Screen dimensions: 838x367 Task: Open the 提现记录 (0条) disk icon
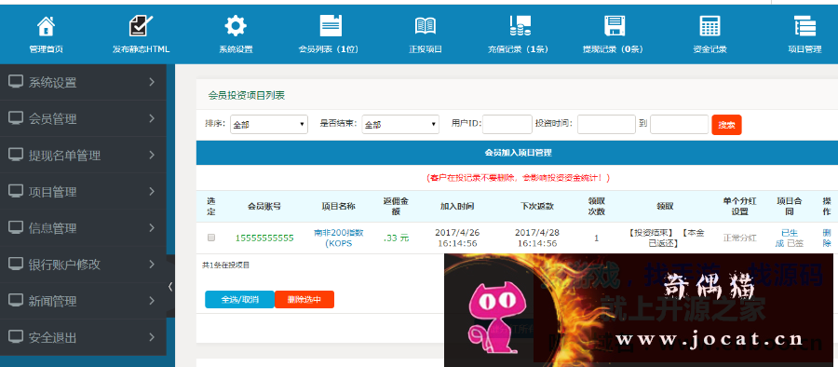[615, 26]
